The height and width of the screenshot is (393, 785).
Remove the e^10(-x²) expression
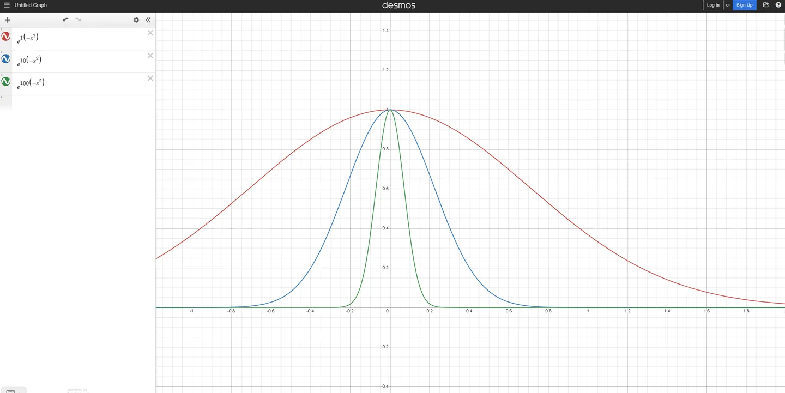tap(150, 56)
